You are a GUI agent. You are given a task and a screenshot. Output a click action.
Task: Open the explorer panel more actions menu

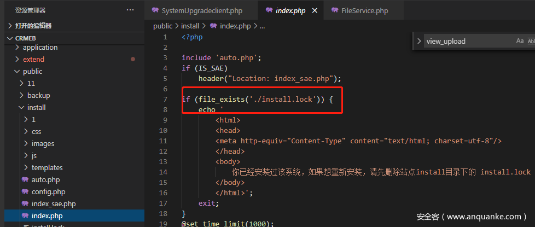pyautogui.click(x=130, y=10)
